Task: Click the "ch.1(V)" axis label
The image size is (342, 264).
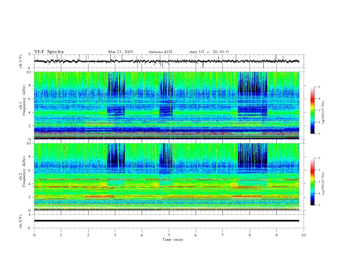Action: tap(21, 61)
